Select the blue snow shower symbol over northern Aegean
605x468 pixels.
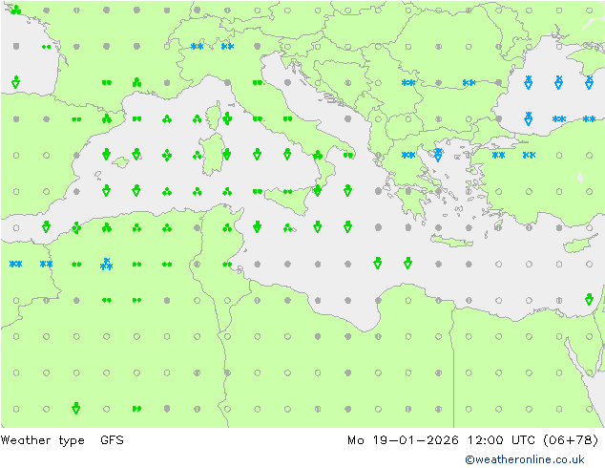tap(438, 154)
